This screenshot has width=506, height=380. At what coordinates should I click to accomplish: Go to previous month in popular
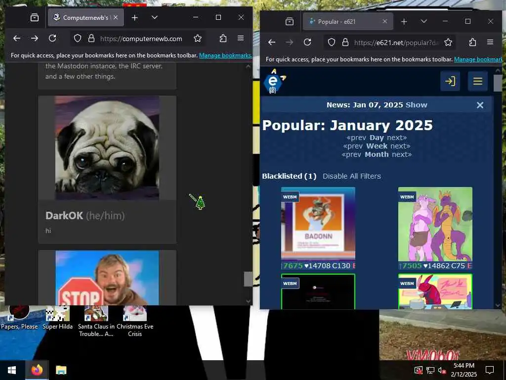pos(351,154)
